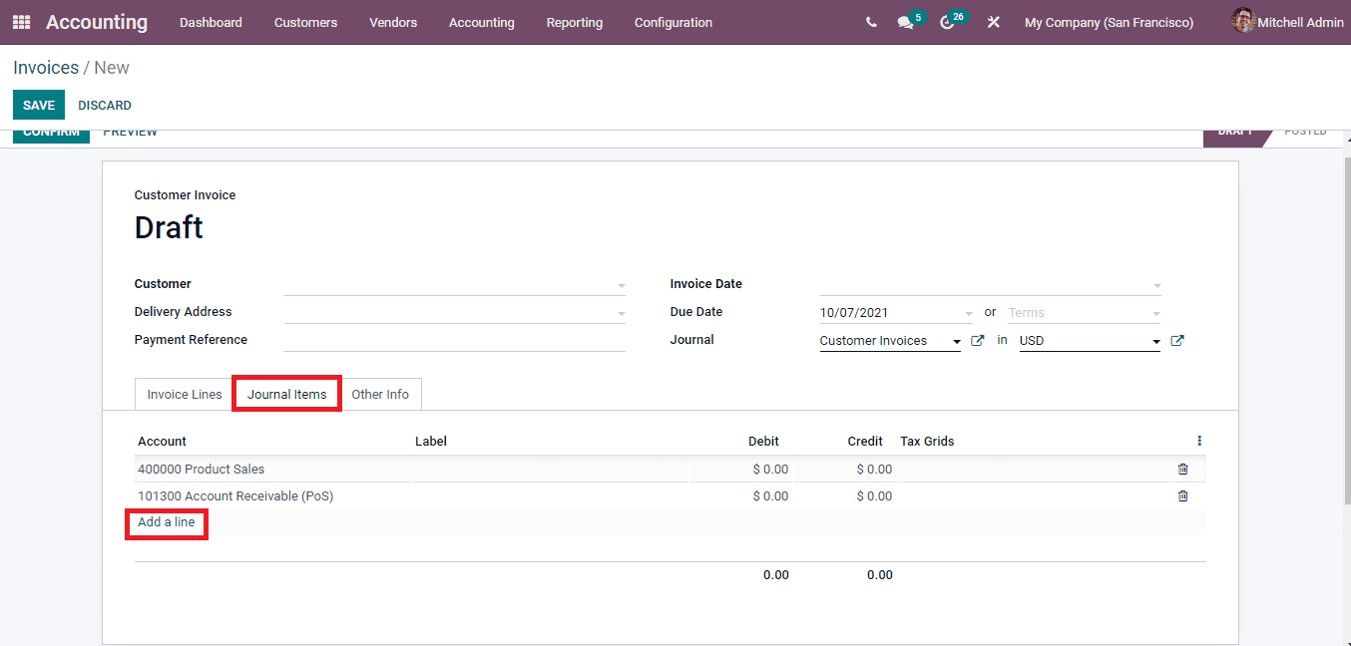Open the Configuration menu
Screen dimensions: 1351x646
pos(673,22)
